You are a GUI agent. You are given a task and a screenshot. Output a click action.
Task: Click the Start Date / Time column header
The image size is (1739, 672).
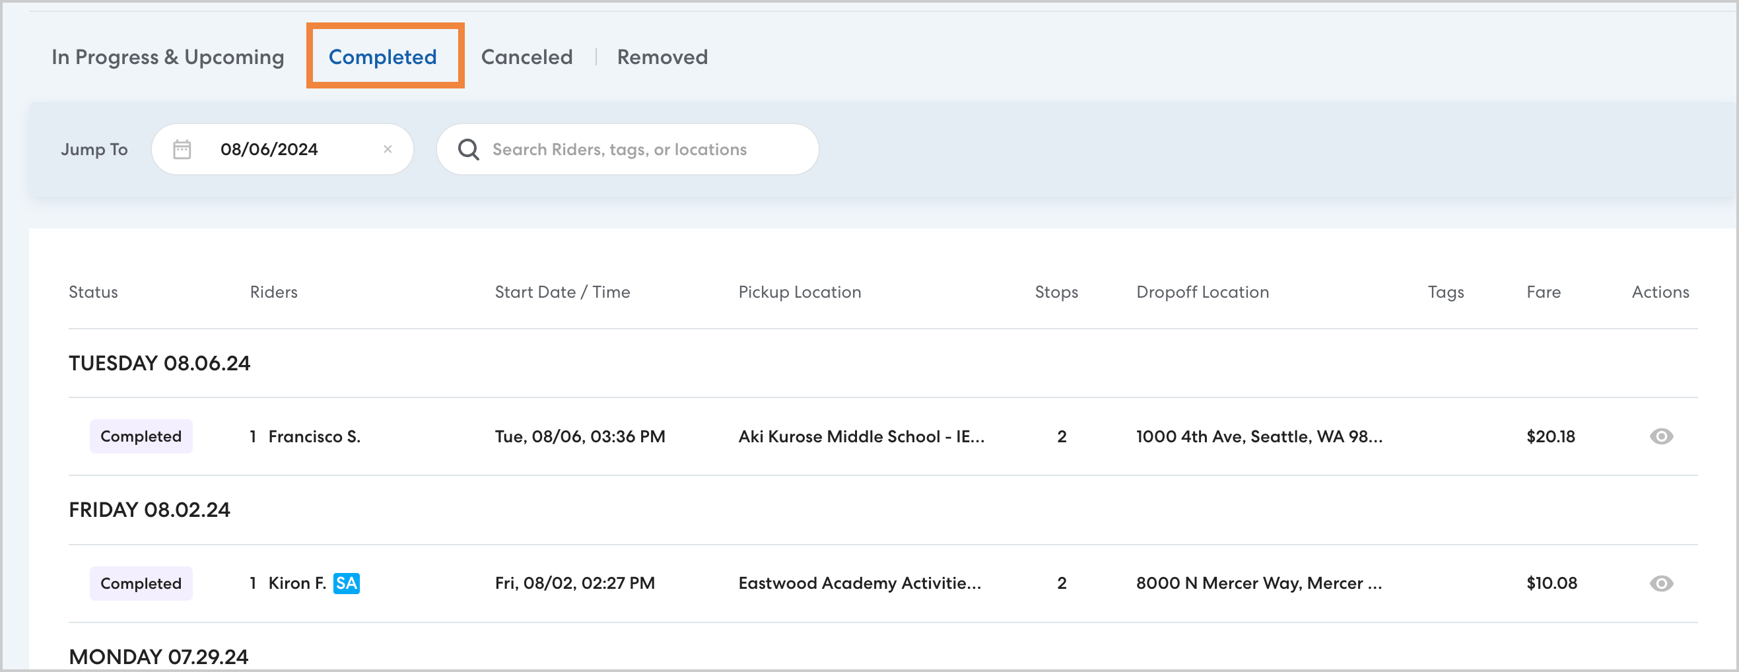(562, 292)
